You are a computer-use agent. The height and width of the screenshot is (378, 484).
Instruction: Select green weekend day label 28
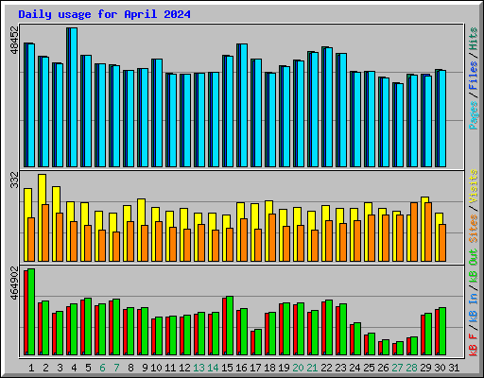pyautogui.click(x=411, y=368)
